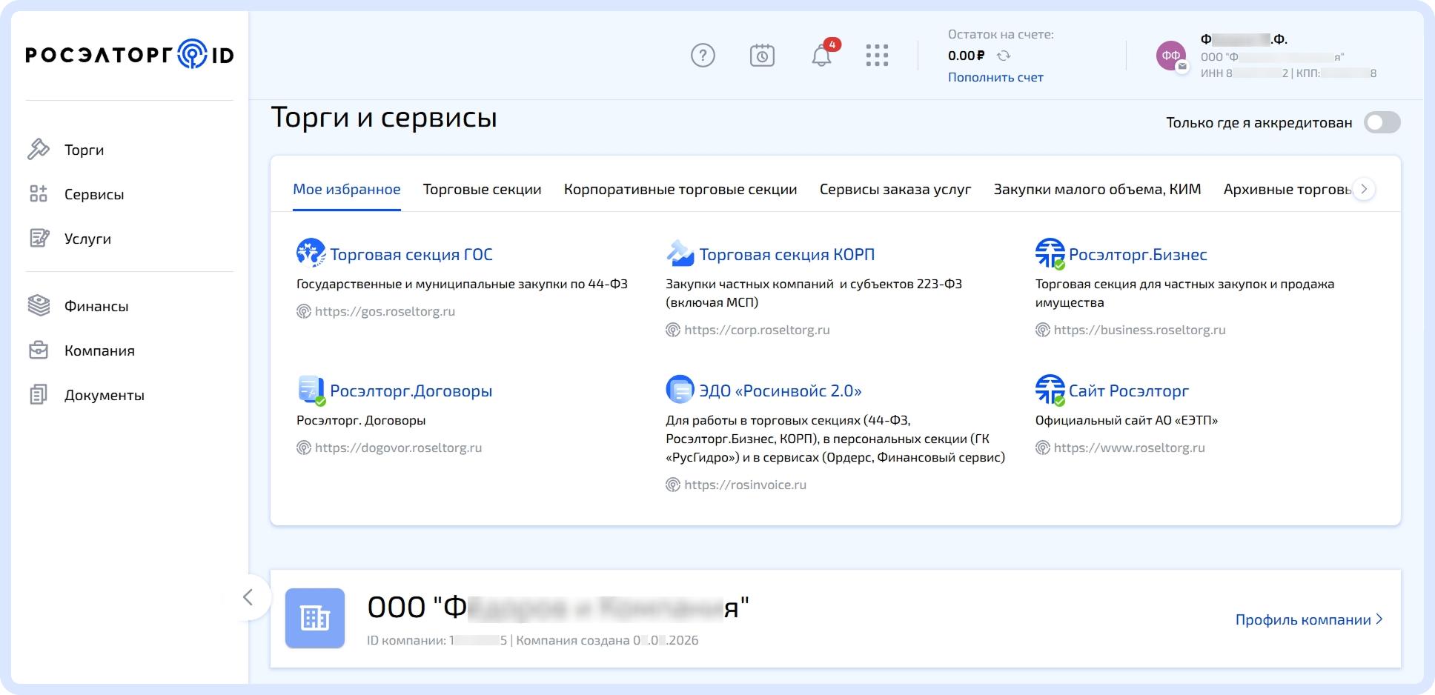This screenshot has height=695, width=1435.
Task: Open the Сайт Росэлторг title link
Action: 1129,390
